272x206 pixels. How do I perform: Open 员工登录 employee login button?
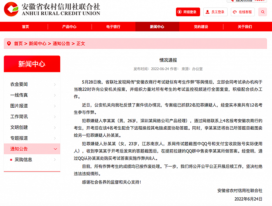[x=215, y=12]
